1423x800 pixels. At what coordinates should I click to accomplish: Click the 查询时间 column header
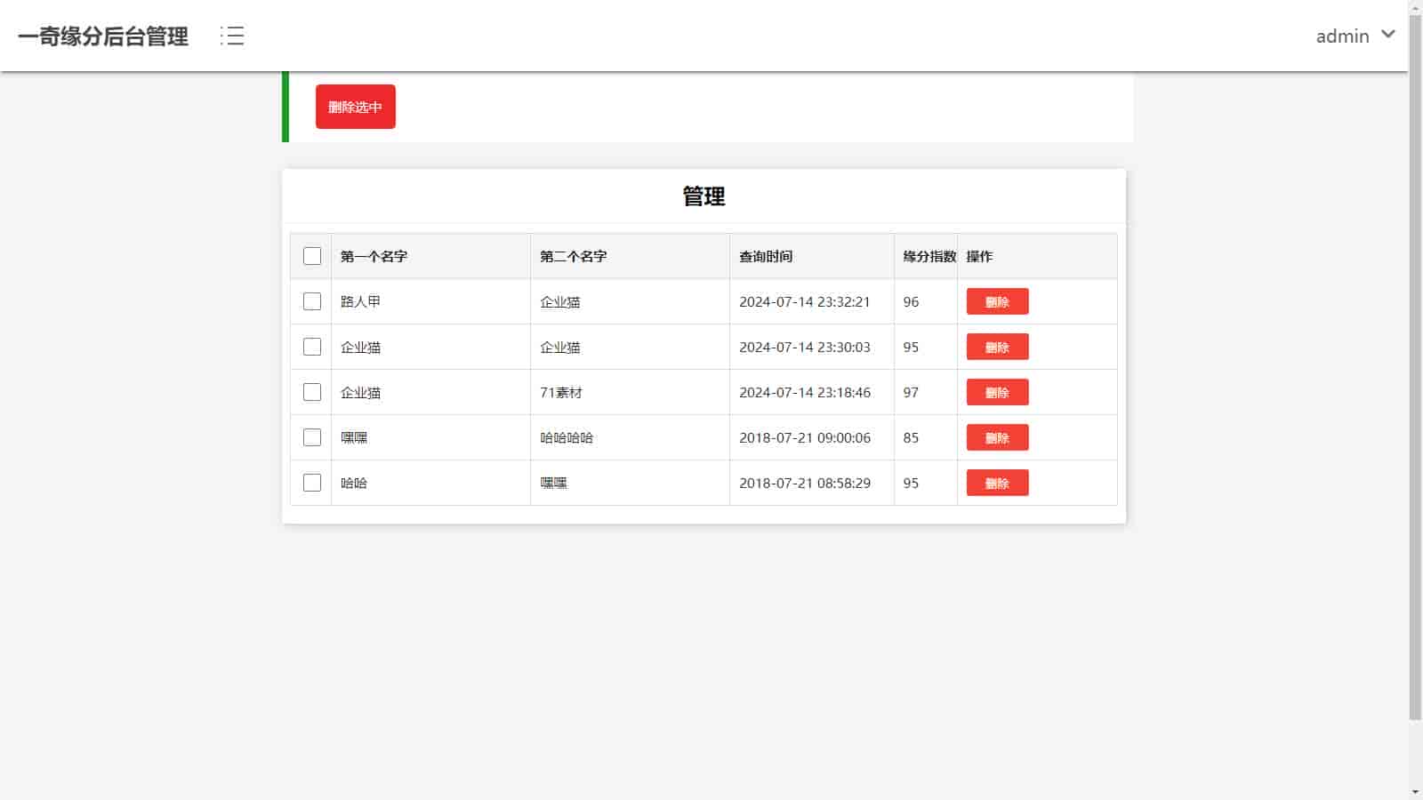pyautogui.click(x=766, y=256)
